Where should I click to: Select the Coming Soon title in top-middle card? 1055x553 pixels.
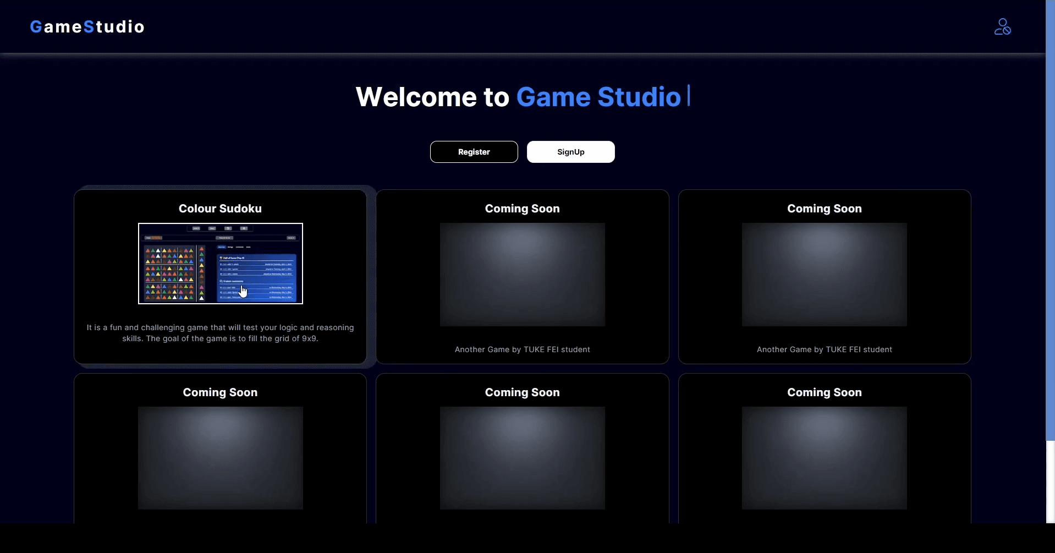[522, 209]
